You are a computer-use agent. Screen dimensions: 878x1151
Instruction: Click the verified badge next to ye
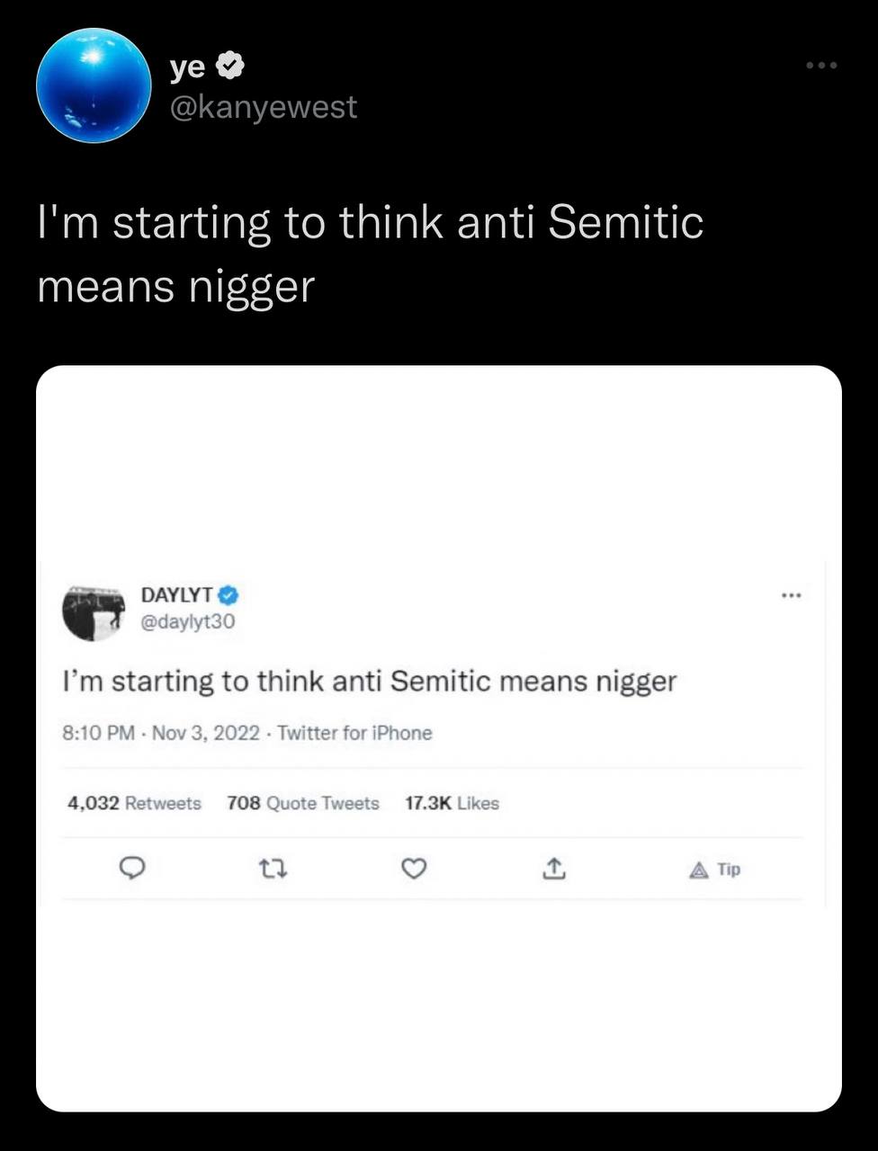pyautogui.click(x=232, y=66)
